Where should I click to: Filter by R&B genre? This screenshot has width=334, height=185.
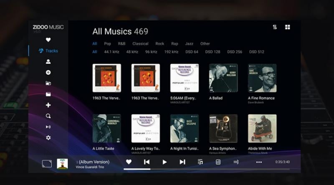coord(121,44)
